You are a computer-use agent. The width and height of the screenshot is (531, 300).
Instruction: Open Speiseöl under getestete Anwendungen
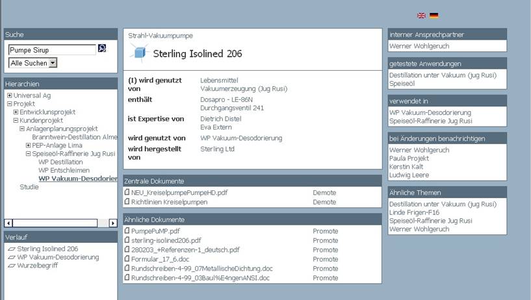(402, 83)
